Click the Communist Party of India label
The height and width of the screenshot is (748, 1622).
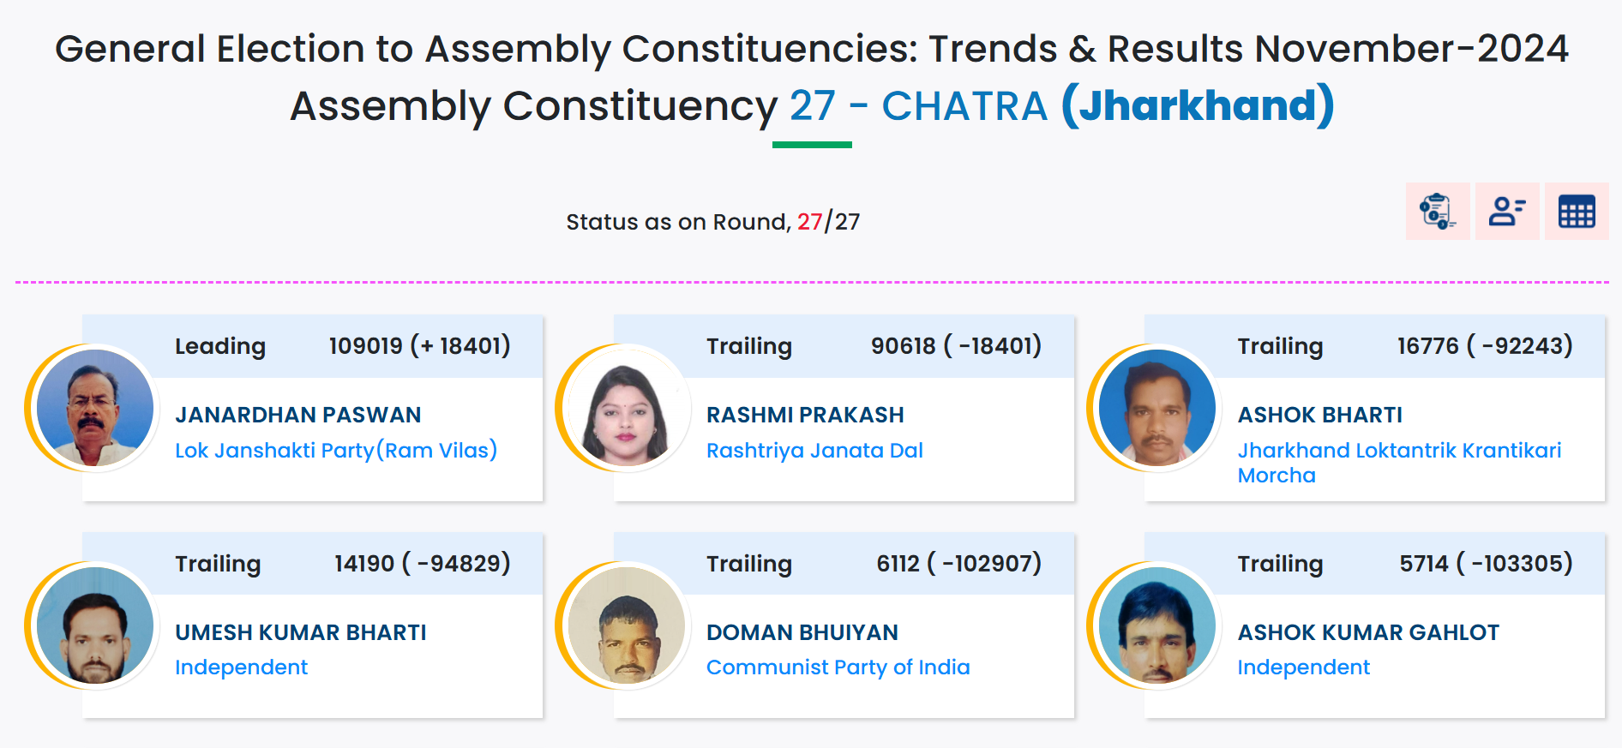(838, 667)
